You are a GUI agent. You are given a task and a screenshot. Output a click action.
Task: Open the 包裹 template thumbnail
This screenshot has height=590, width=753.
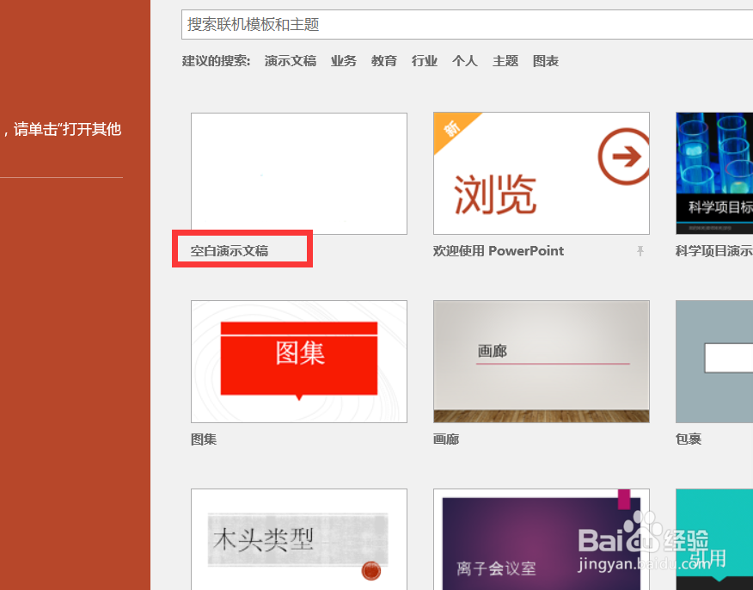[714, 362]
